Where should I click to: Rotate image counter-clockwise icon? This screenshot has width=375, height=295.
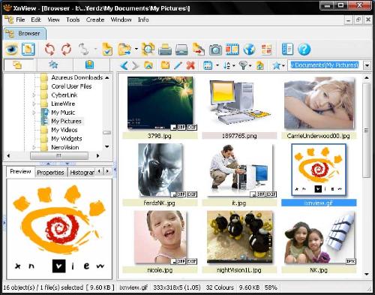point(49,50)
